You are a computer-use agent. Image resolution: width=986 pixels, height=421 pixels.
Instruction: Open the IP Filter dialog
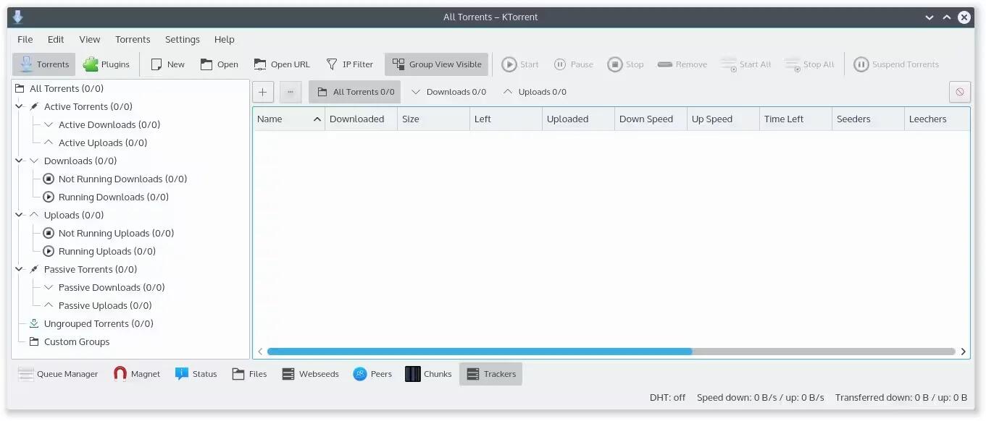(349, 64)
